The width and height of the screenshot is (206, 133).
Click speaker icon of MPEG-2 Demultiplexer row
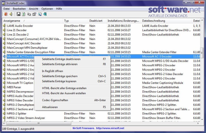5,105
